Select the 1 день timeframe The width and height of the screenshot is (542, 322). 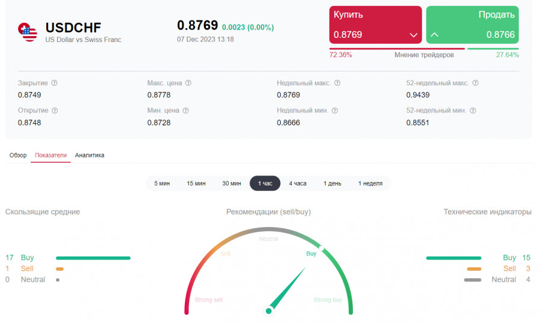[x=332, y=183]
